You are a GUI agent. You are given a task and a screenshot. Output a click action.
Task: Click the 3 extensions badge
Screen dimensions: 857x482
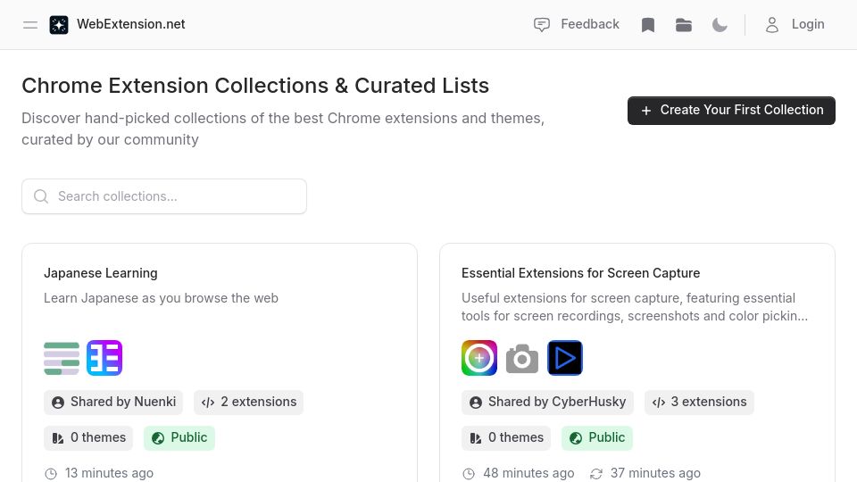point(699,403)
